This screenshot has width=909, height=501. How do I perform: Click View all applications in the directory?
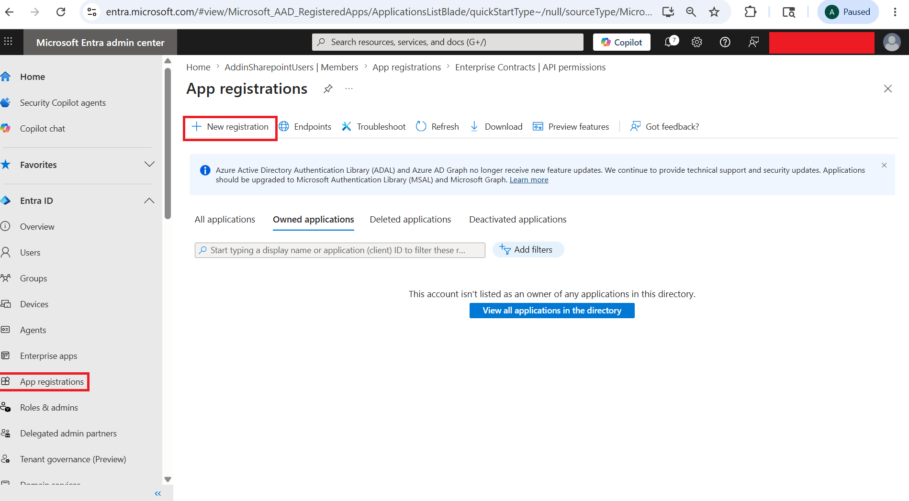(x=552, y=311)
